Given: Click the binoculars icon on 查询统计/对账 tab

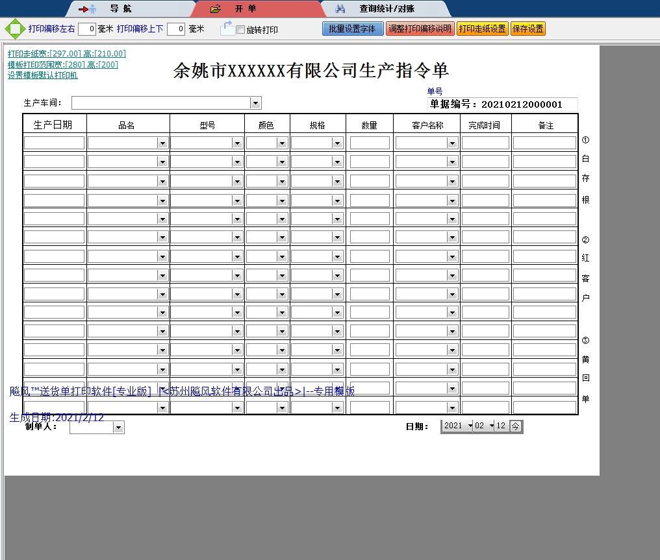Looking at the screenshot, I should click(x=340, y=8).
